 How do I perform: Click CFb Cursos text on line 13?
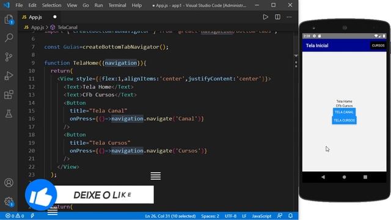pos(98,95)
